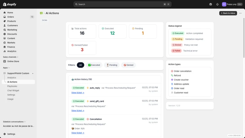Click the Executed badge in the Status legend
The width and height of the screenshot is (245, 138).
(x=178, y=33)
